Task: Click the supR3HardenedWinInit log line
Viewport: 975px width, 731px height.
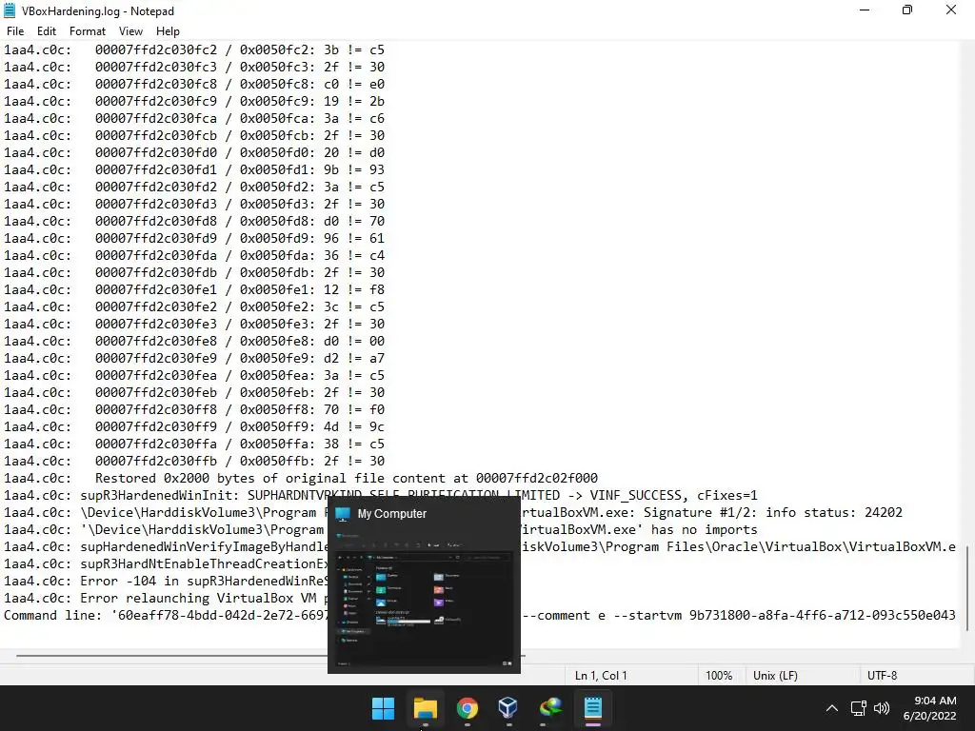Action: tap(381, 495)
